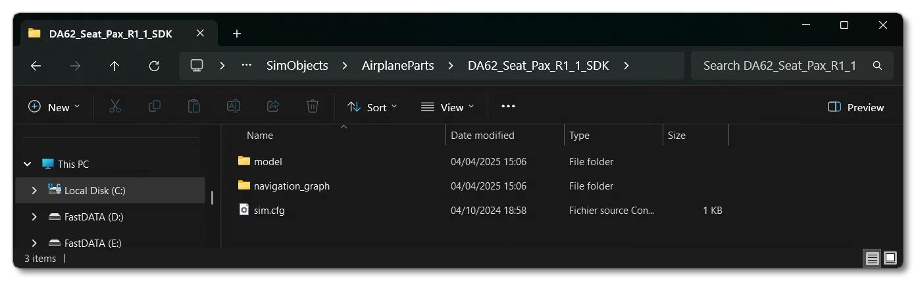Expand the FastDATA (D:) node

[x=34, y=217]
